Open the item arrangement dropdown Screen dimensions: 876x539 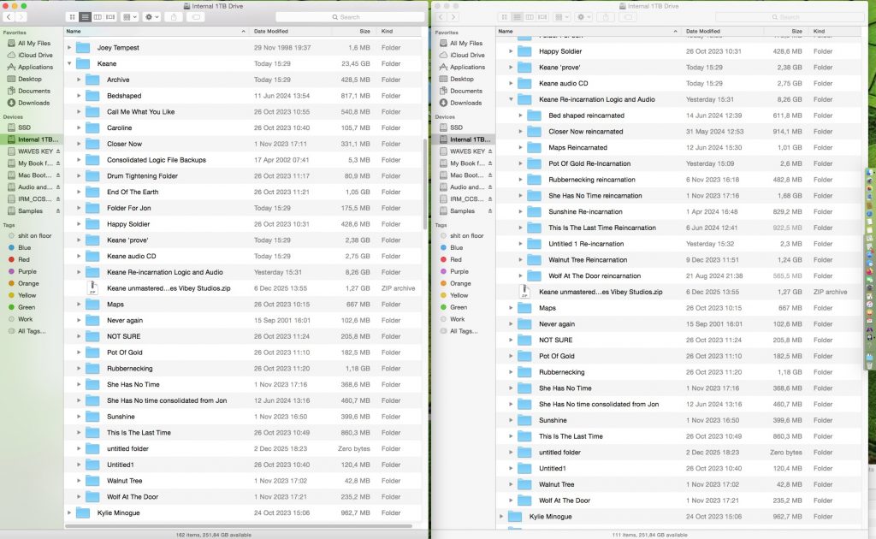tap(128, 16)
